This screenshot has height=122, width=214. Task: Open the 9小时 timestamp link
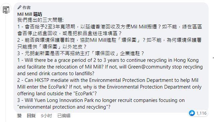tap(46, 116)
